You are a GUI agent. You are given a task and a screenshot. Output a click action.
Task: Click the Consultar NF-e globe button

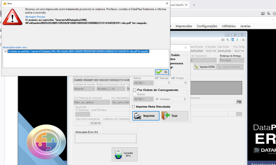click(x=125, y=154)
